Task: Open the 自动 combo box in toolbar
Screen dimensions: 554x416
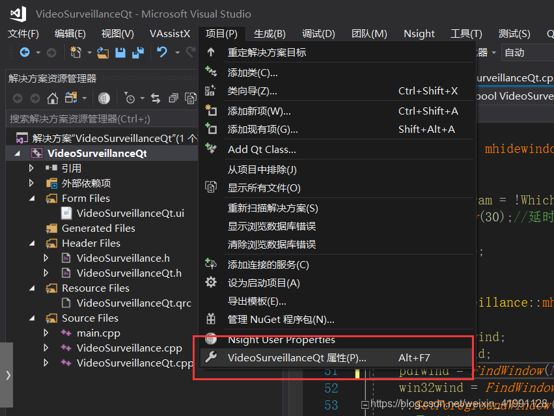Action: [528, 53]
